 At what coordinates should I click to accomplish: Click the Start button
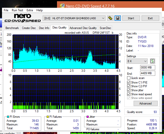pos(131,18)
